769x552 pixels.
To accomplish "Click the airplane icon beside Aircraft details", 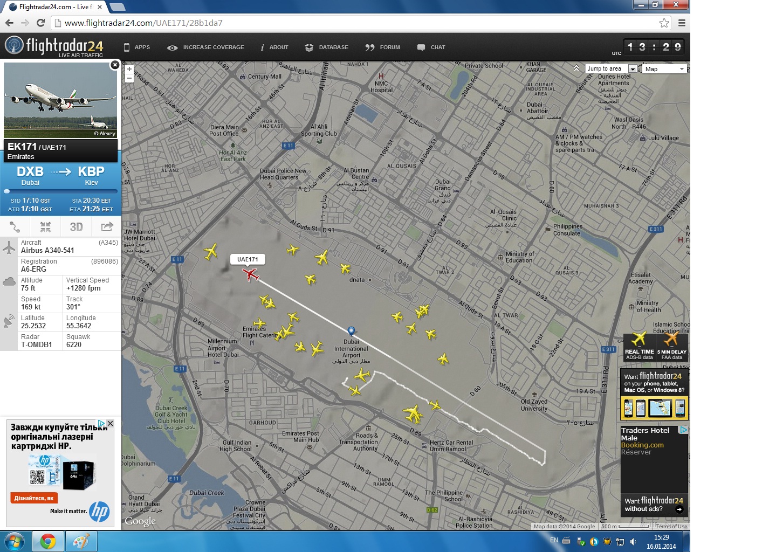I will pyautogui.click(x=9, y=247).
